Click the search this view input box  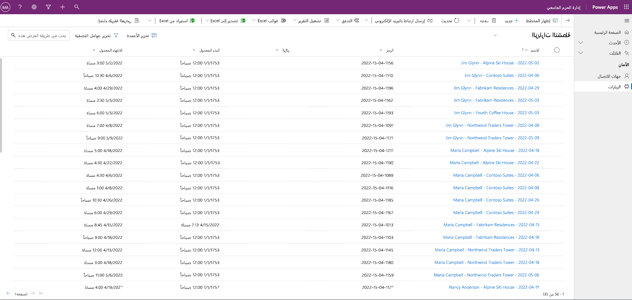click(x=39, y=35)
